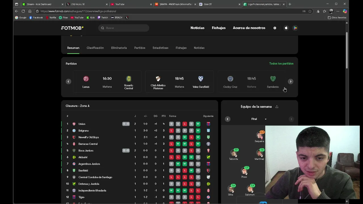Click the Sarmiento crest

(x=273, y=79)
